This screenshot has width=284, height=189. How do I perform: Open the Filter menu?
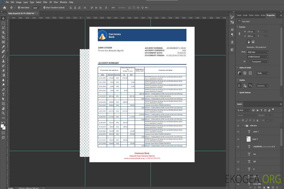coord(45,2)
